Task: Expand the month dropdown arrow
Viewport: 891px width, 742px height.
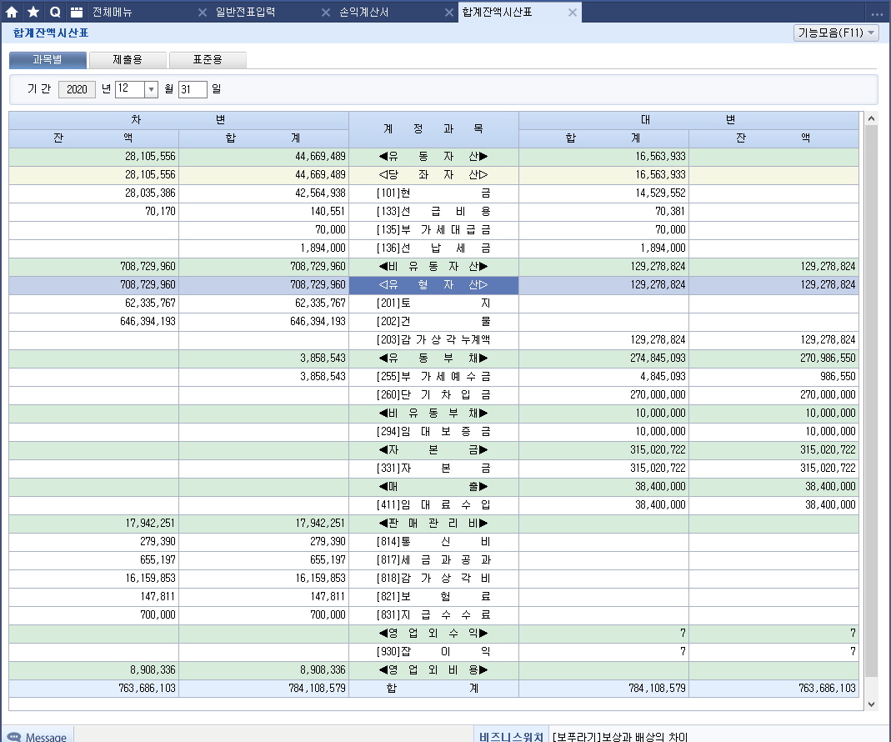Action: 151,89
